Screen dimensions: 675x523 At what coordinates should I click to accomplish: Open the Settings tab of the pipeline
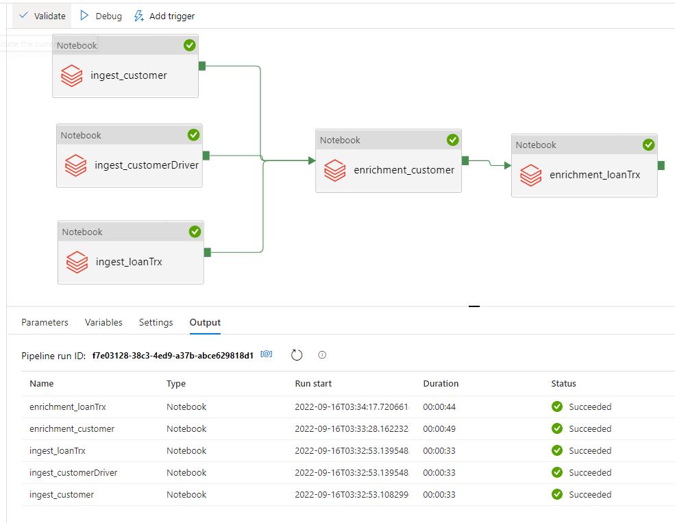pyautogui.click(x=156, y=322)
